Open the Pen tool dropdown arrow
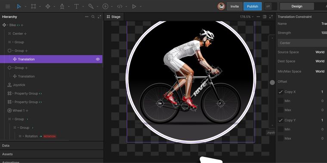The height and width of the screenshot is (163, 327). click(x=68, y=7)
